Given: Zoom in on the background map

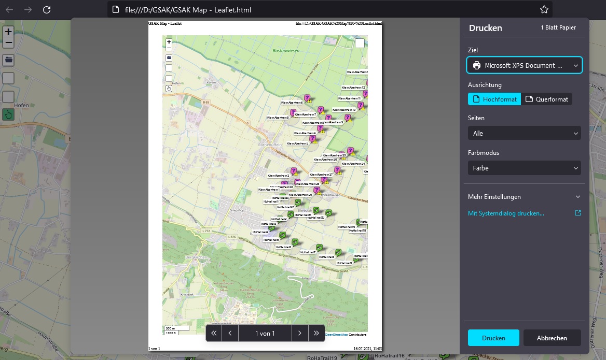Looking at the screenshot, I should (x=8, y=31).
